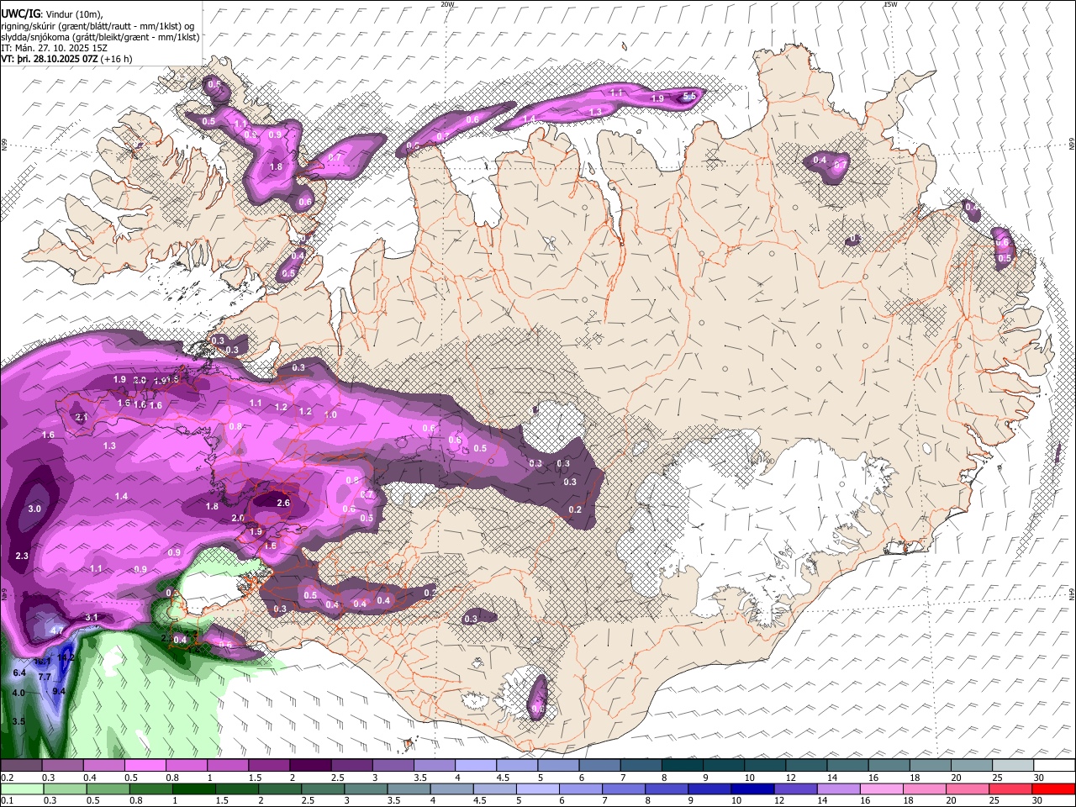Select the 5.5 value in the northern snow band

pos(688,97)
